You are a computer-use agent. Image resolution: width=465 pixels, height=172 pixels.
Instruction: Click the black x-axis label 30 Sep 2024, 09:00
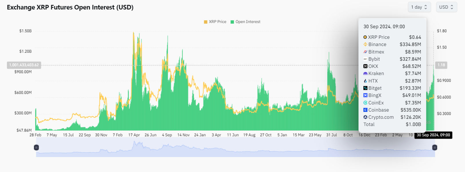click(x=433, y=135)
